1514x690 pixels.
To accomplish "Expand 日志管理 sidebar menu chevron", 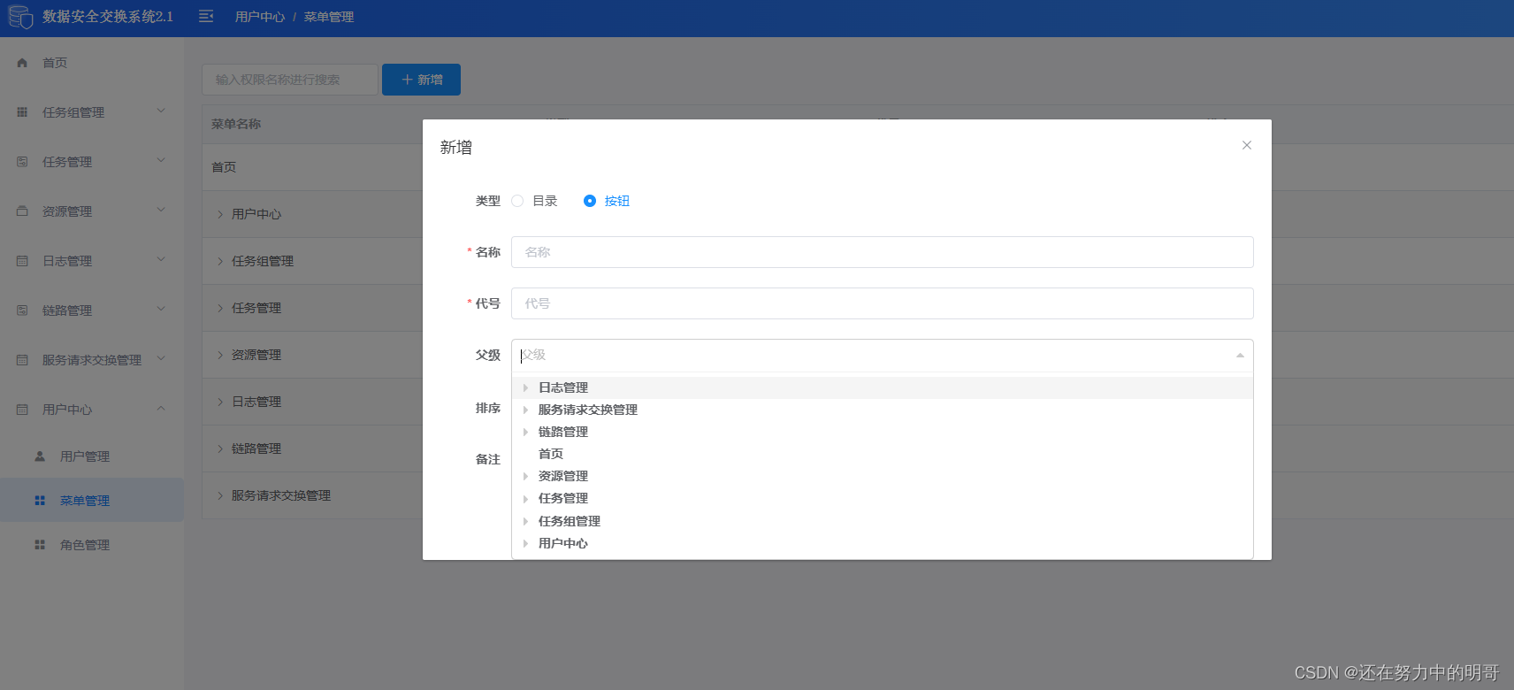I will point(161,259).
